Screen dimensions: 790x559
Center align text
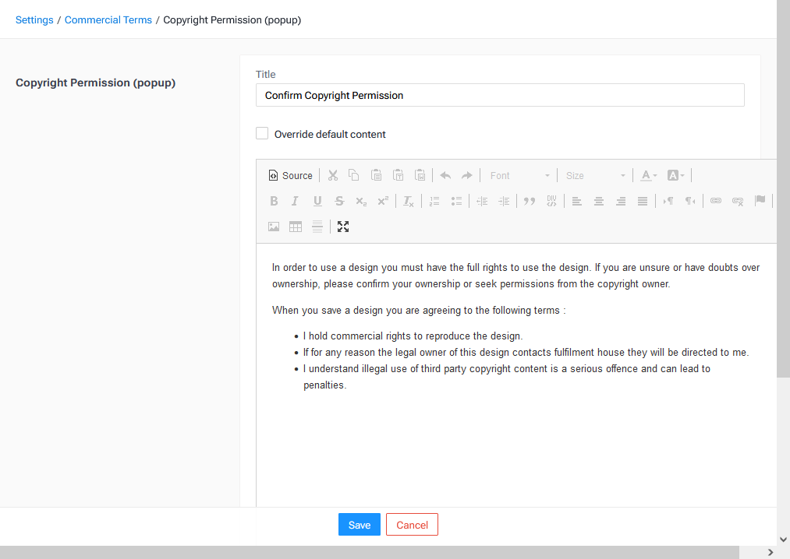tap(599, 202)
